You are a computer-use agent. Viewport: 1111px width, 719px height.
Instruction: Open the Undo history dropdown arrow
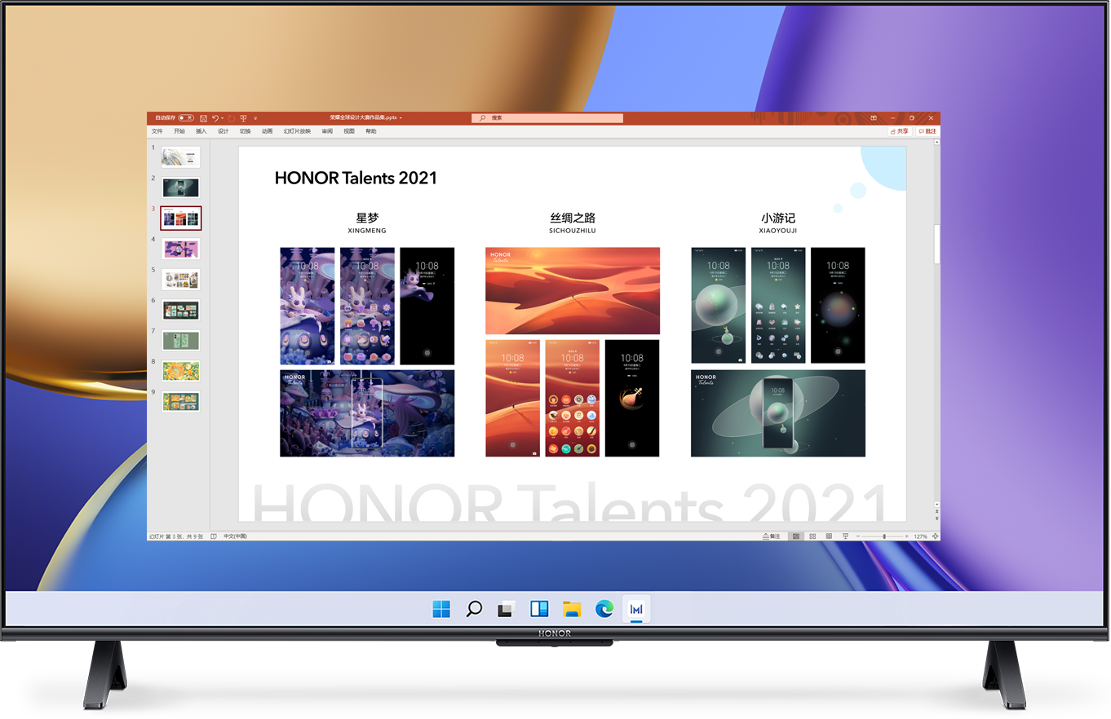point(222,118)
